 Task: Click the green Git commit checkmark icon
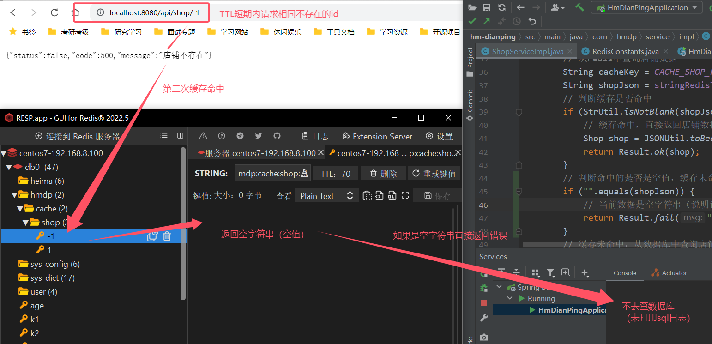472,21
